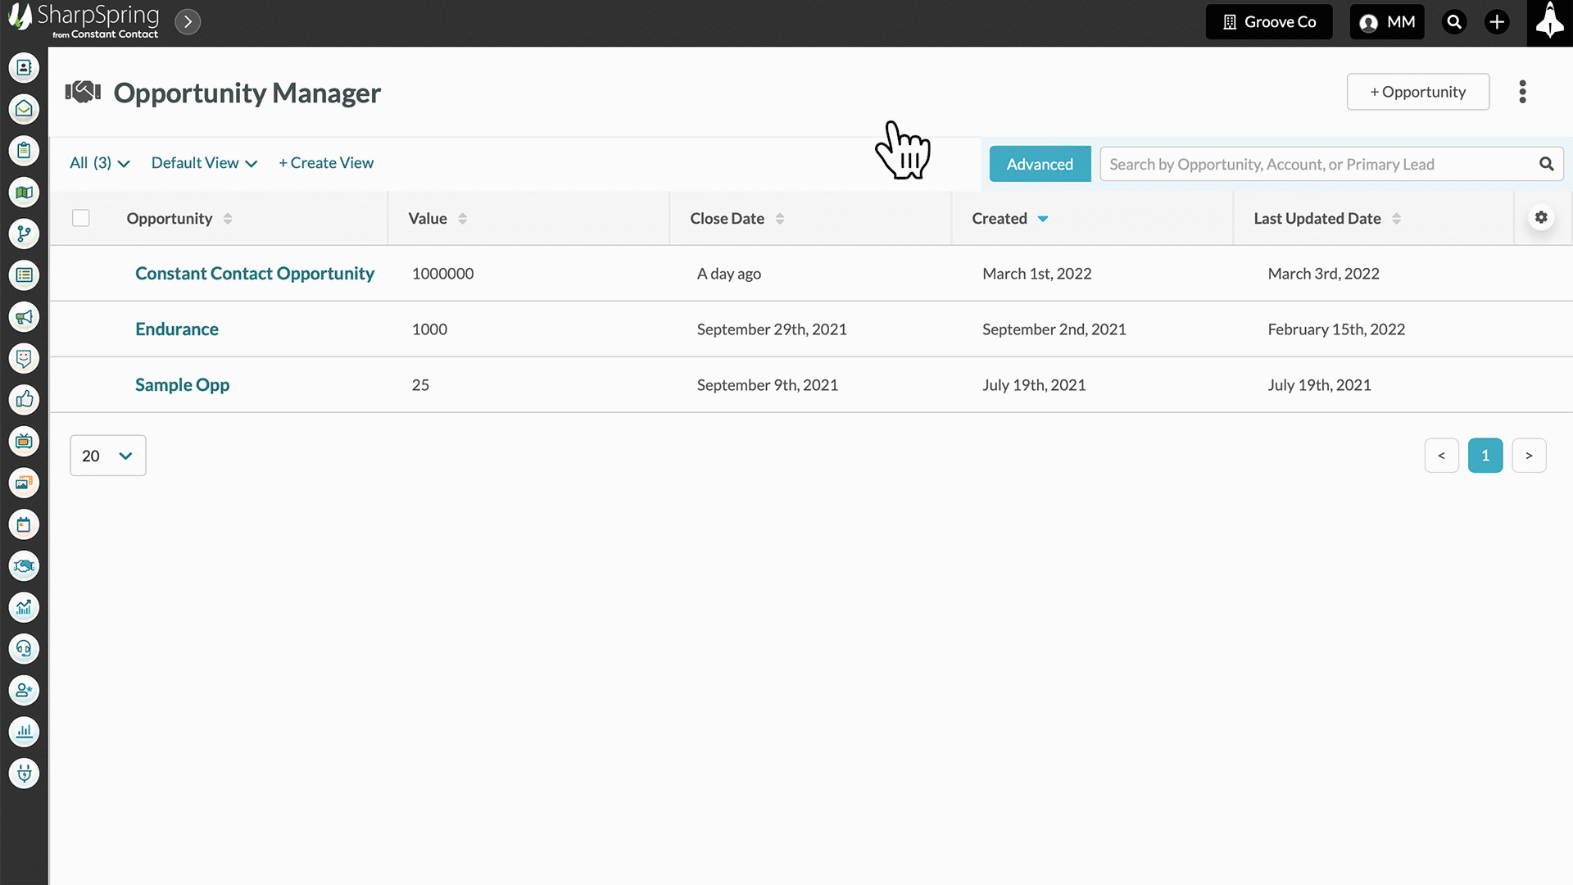
Task: Click 'September 29th, 2021' close date
Action: click(772, 329)
